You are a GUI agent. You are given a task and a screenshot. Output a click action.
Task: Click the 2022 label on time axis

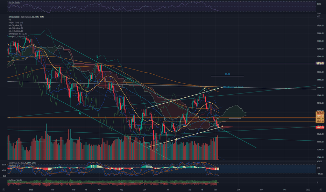point(31,190)
